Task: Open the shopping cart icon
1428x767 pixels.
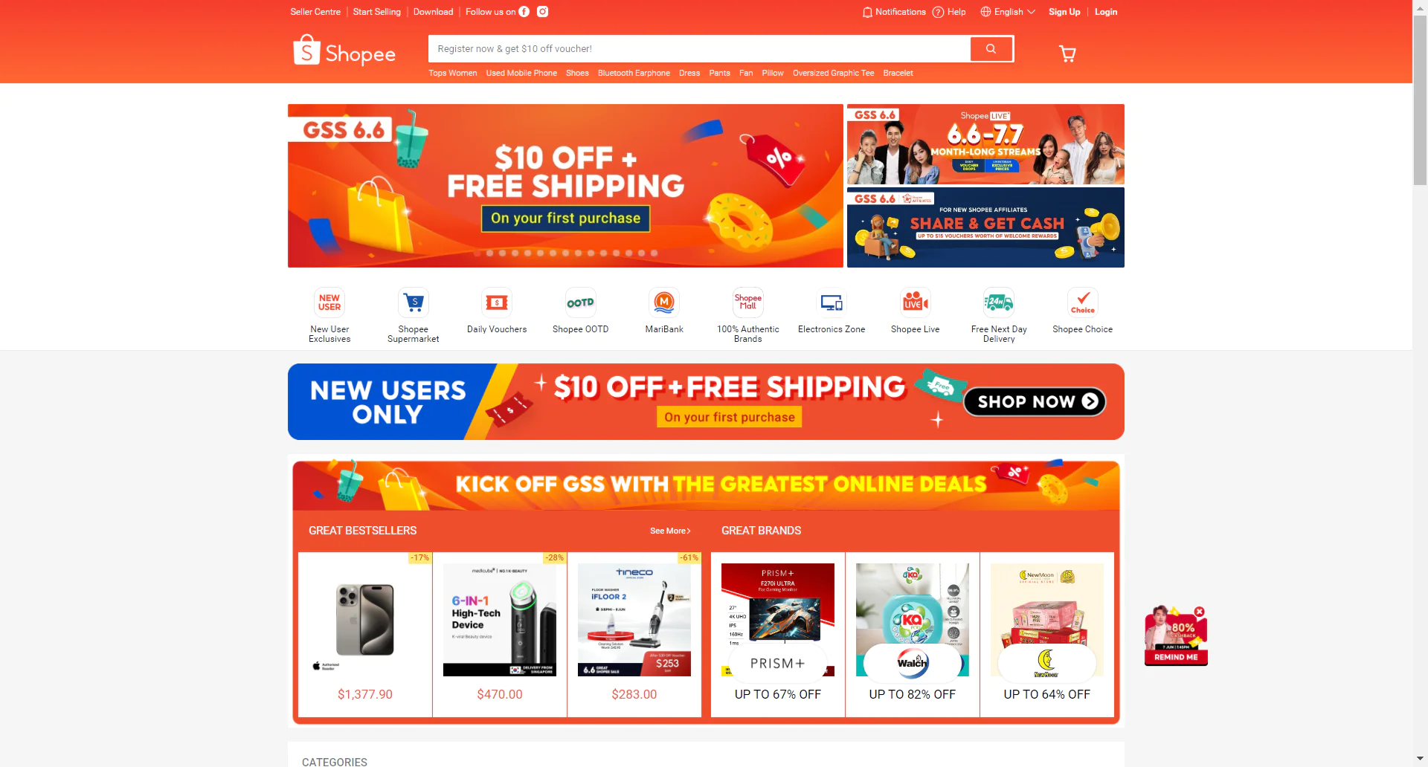Action: [x=1067, y=54]
